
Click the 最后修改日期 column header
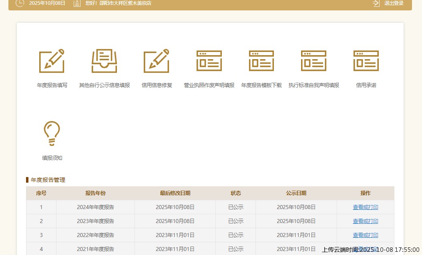coord(175,193)
